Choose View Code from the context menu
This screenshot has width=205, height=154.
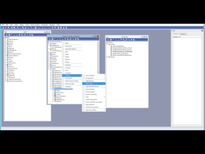click(72, 46)
